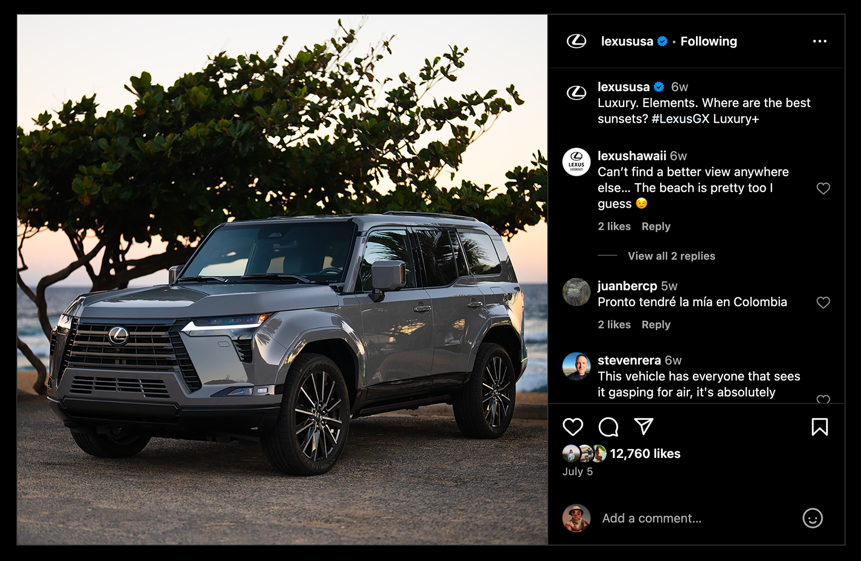Like the post with the heart icon
The width and height of the screenshot is (861, 561).
coord(573,427)
